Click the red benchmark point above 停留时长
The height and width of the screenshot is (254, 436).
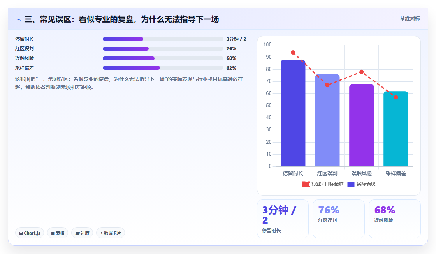pos(293,53)
